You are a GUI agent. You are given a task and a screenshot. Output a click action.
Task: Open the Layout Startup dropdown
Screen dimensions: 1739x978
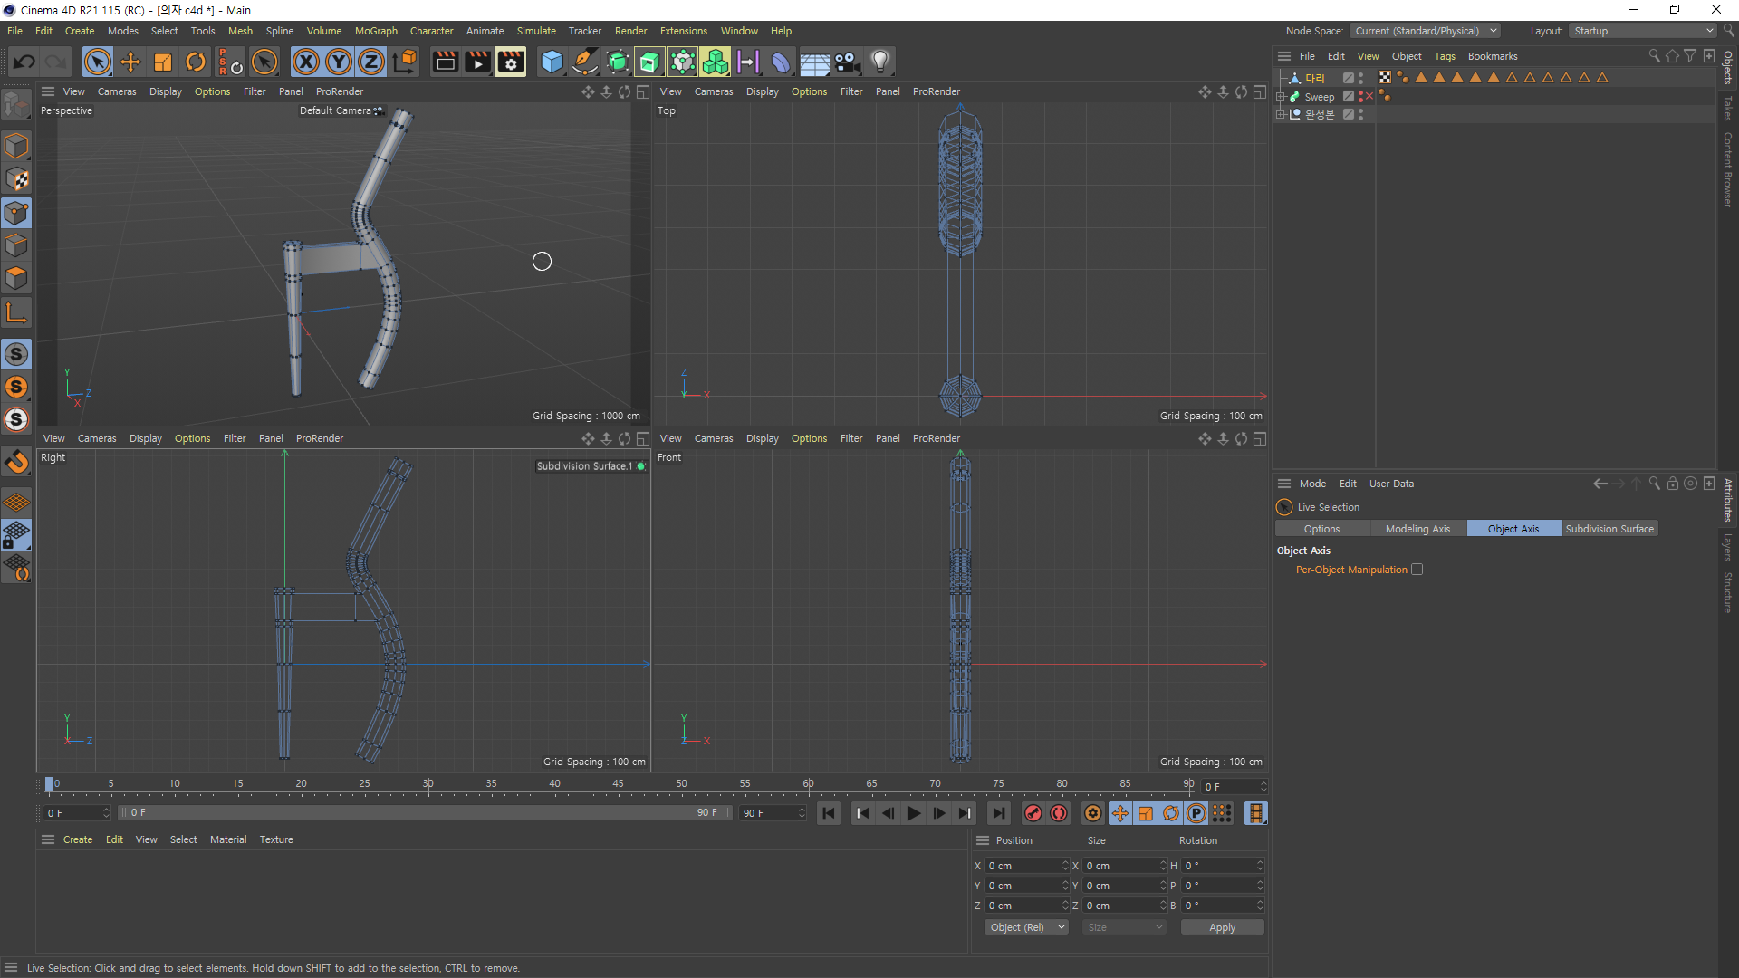pos(1643,31)
